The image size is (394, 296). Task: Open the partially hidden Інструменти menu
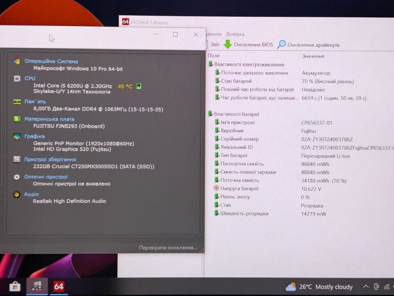214,34
